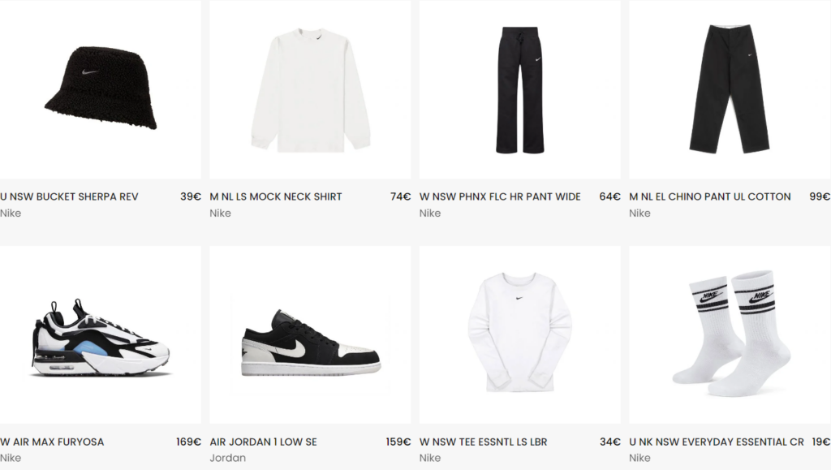This screenshot has height=470, width=831.
Task: Open W NSW TEE ESSNTL LS LBR title
Action: pos(484,442)
